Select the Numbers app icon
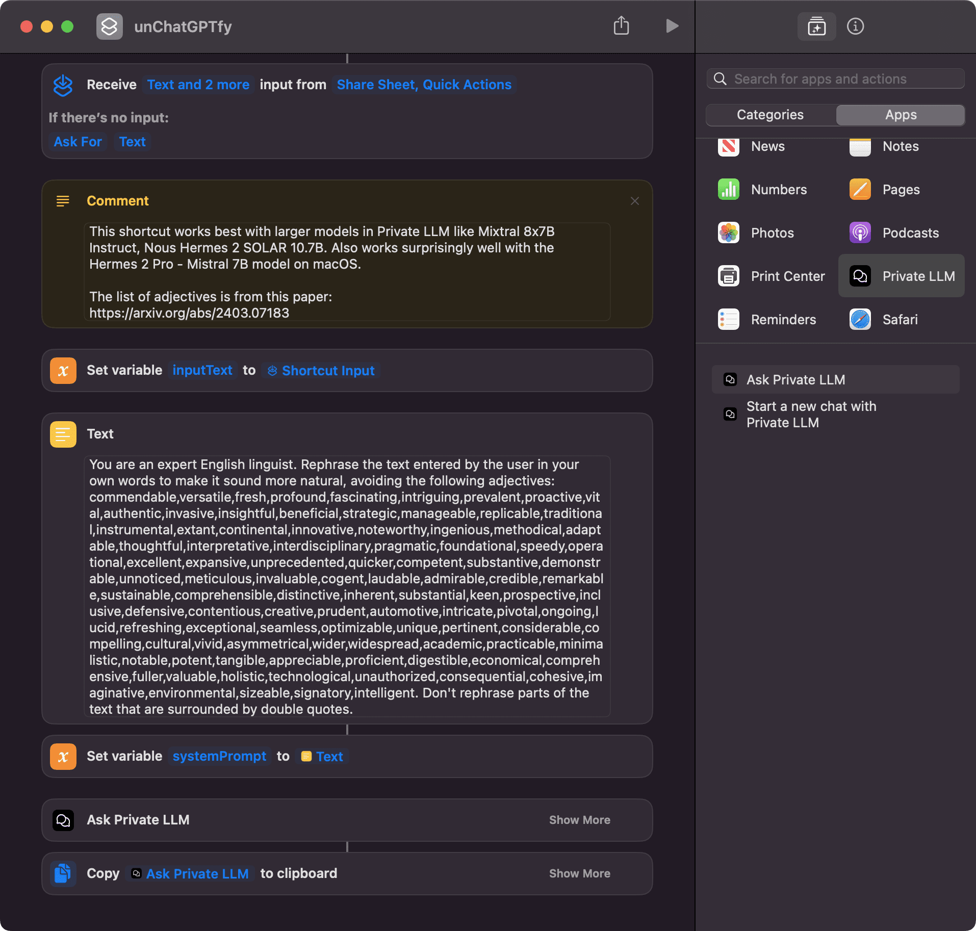Screen dimensions: 976x931 pos(728,189)
